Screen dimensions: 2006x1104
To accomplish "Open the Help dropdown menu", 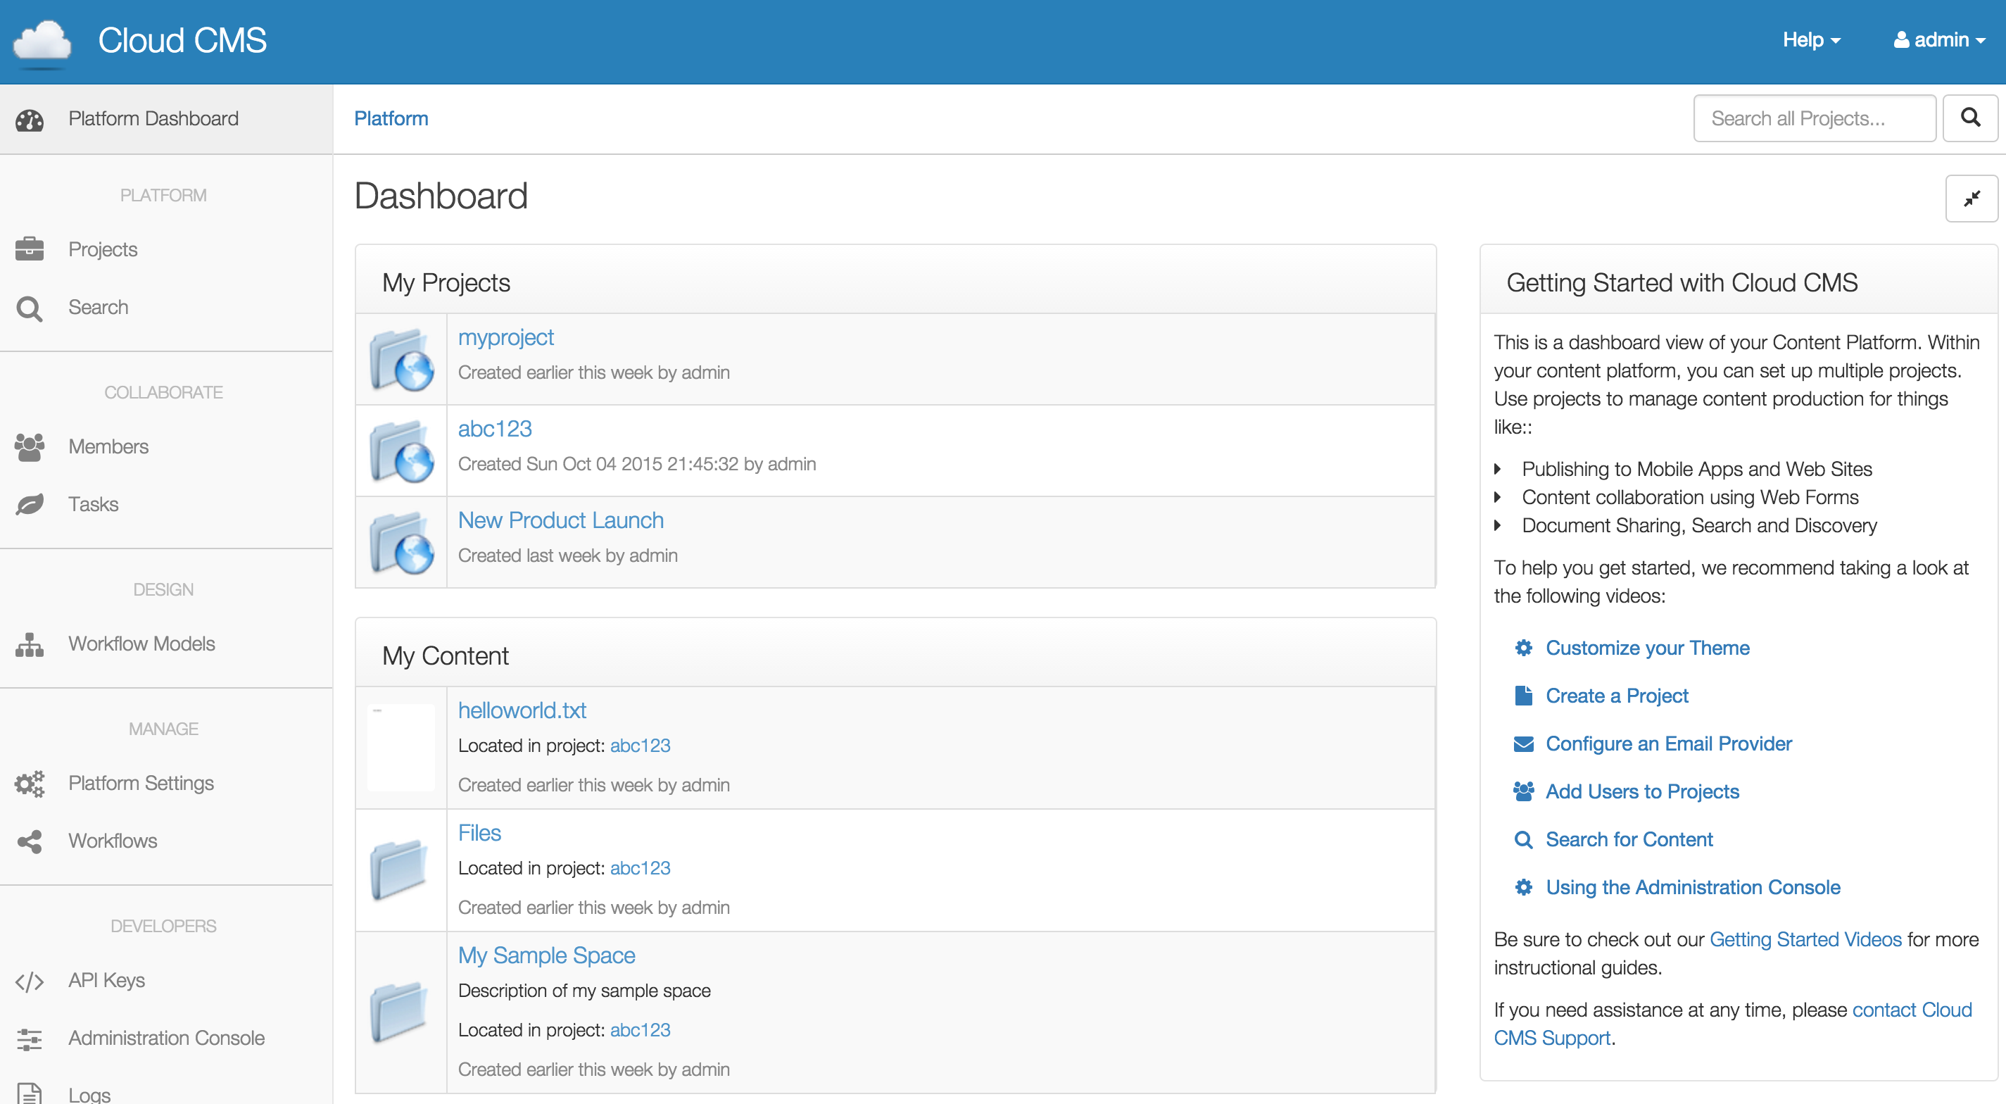I will tap(1811, 39).
